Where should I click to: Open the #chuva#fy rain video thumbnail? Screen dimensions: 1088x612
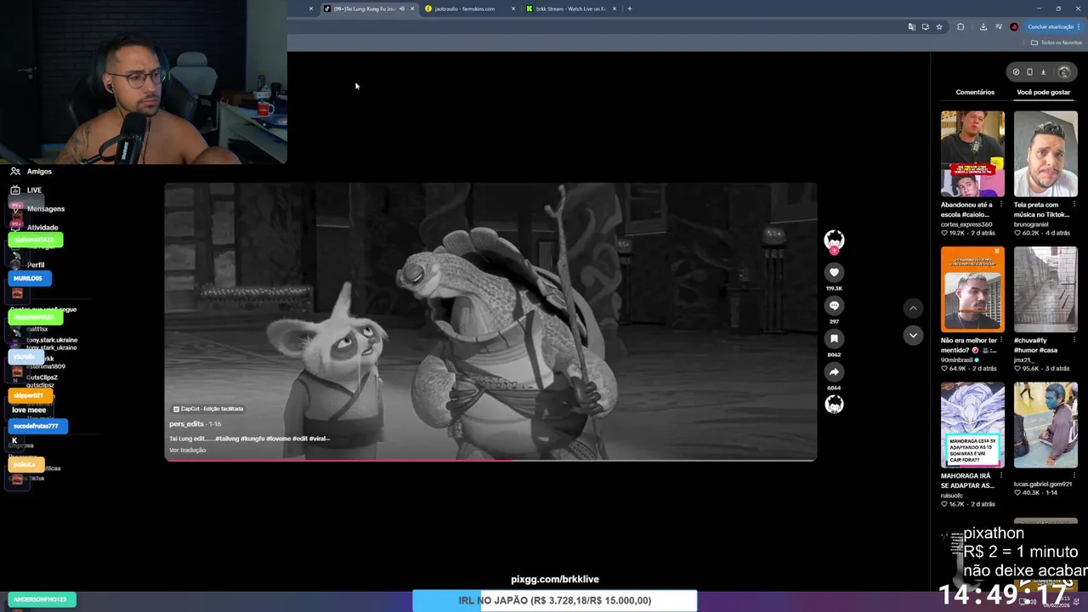coord(1045,289)
